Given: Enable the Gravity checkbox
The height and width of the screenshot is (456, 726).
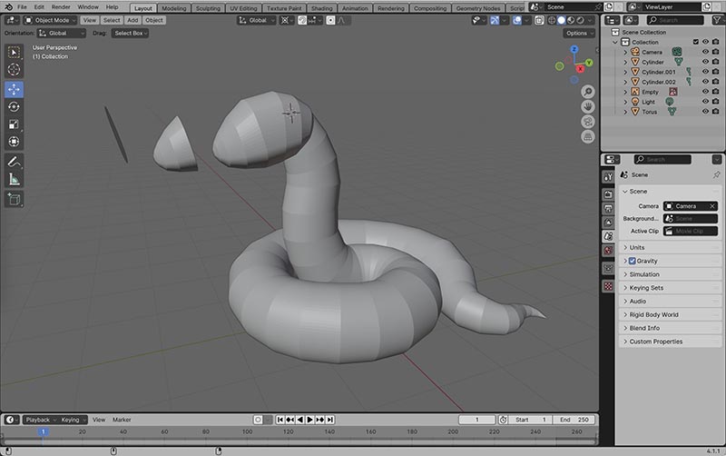Looking at the screenshot, I should point(633,261).
